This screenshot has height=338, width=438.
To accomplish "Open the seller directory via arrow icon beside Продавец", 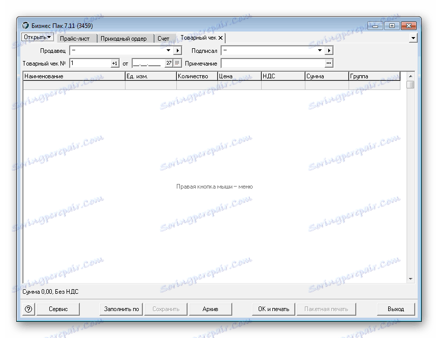I will (x=177, y=50).
